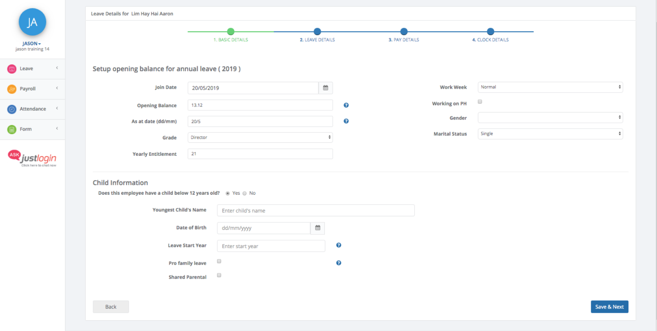
Task: Expand the Leave menu chevron
Action: pos(57,68)
